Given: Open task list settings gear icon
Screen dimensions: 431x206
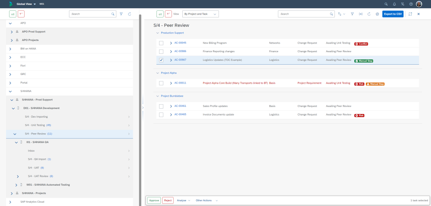Looking at the screenshot, I should pos(377,14).
